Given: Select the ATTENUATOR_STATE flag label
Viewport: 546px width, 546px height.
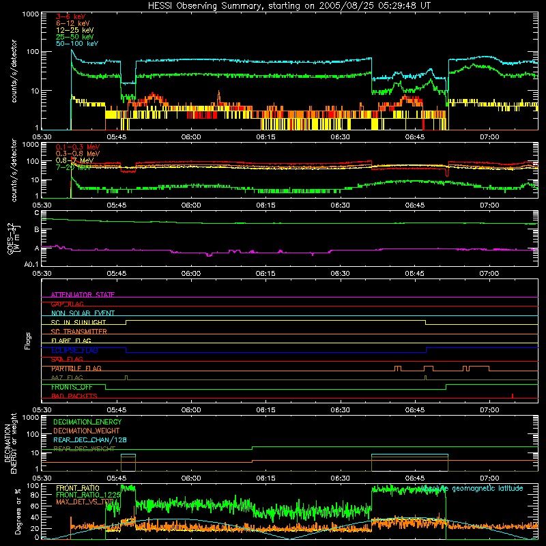Looking at the screenshot, I should click(x=83, y=295).
